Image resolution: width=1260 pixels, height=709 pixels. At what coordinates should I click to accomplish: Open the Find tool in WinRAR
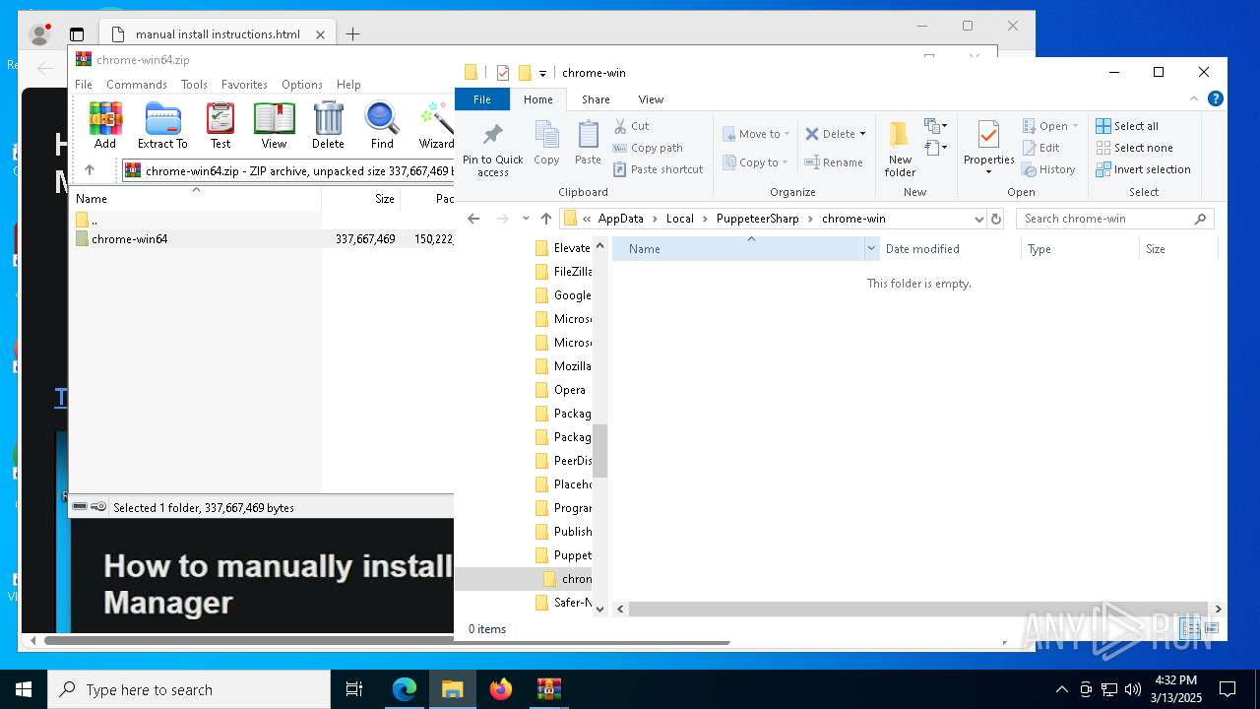[382, 126]
